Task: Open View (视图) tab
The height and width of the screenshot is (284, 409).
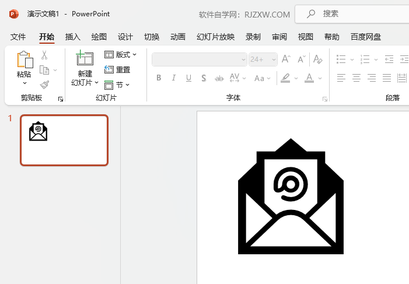Action: 306,37
